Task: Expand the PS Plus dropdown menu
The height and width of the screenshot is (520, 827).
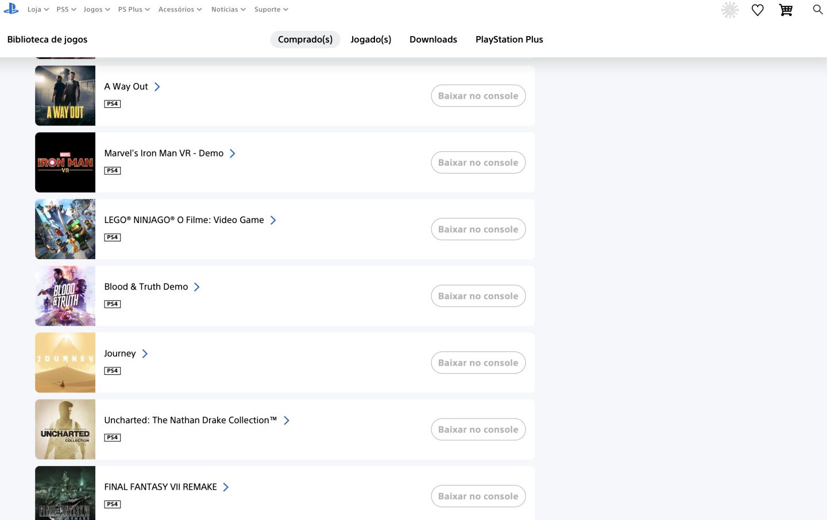Action: [x=134, y=9]
